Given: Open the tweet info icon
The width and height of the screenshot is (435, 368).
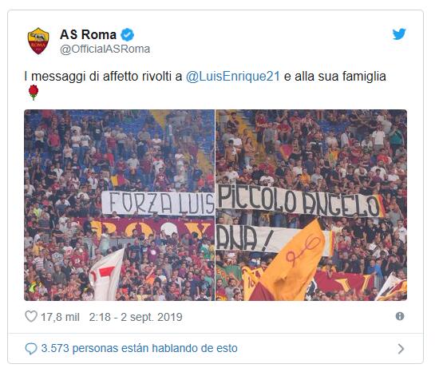Looking at the screenshot, I should [x=400, y=316].
